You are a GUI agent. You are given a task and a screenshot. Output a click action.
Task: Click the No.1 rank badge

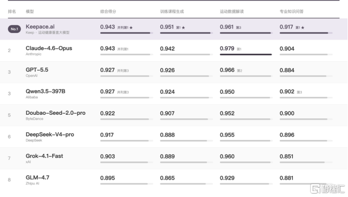[x=15, y=29]
